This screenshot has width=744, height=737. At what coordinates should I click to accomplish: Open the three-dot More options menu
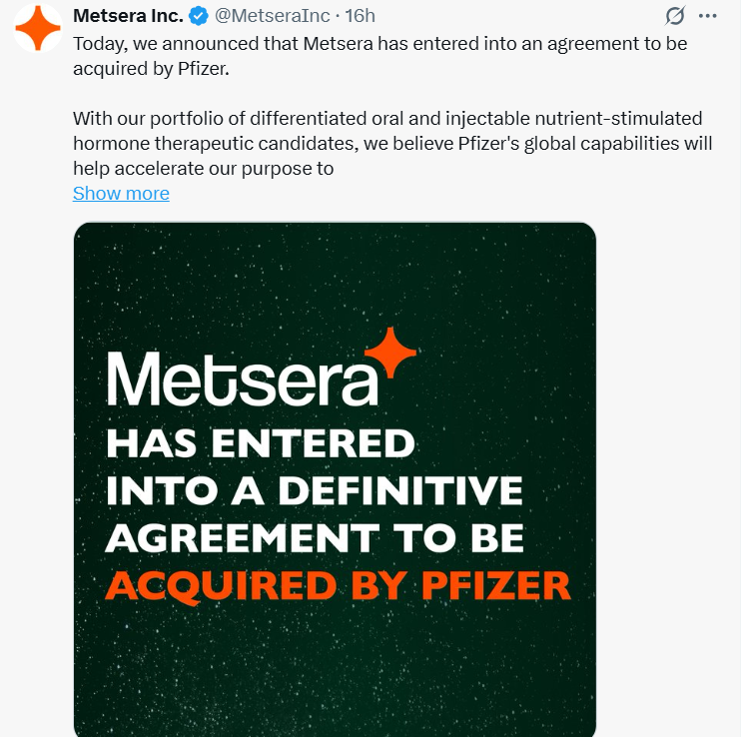[x=708, y=16]
